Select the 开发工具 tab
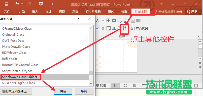The width and height of the screenshot is (203, 96). coord(141,11)
